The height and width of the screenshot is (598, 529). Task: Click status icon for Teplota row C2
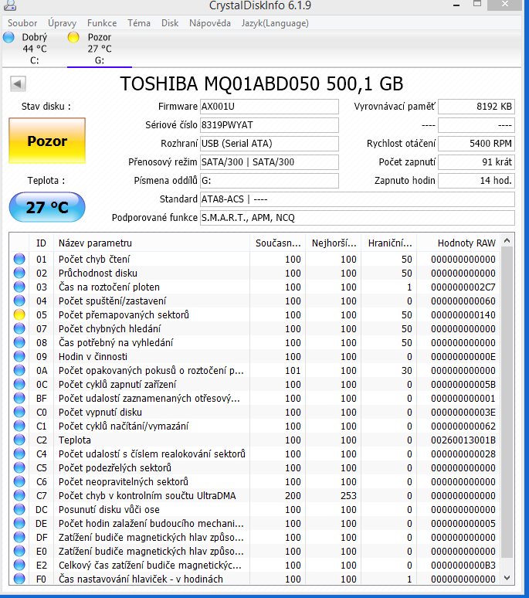tap(19, 440)
